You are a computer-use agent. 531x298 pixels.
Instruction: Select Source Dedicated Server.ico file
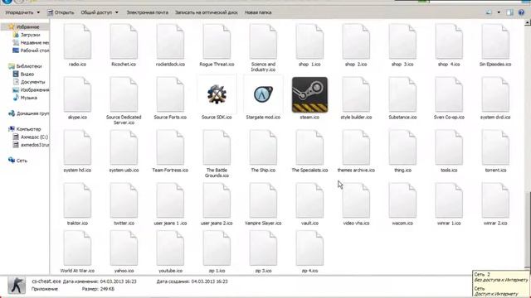pos(124,101)
